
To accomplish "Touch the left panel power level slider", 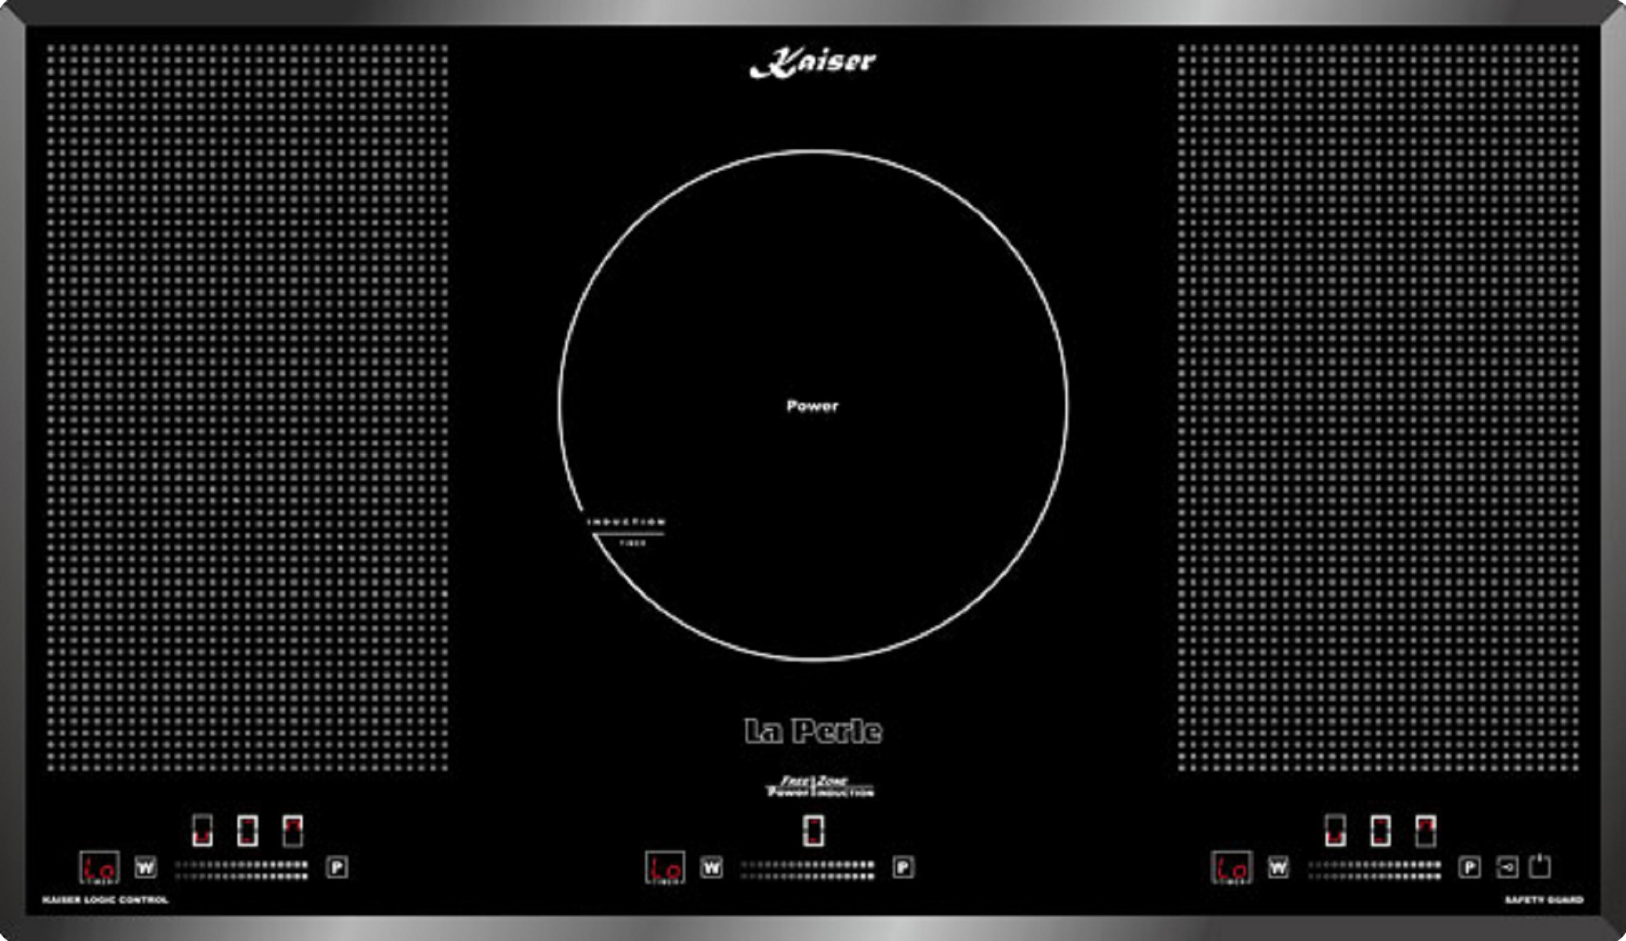I will click(241, 870).
